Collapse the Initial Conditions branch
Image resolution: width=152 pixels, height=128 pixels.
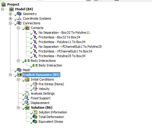[x=18, y=79]
